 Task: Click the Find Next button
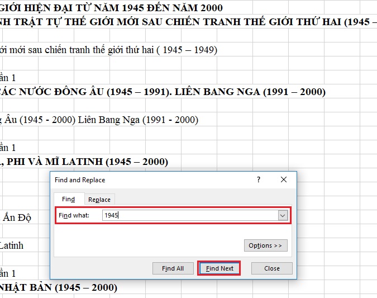pos(219,268)
